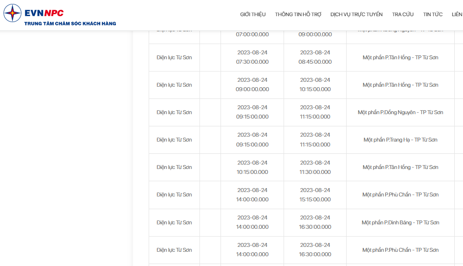Click P.Tân Hồng area ending at 10:15
463x266 pixels.
(x=400, y=85)
